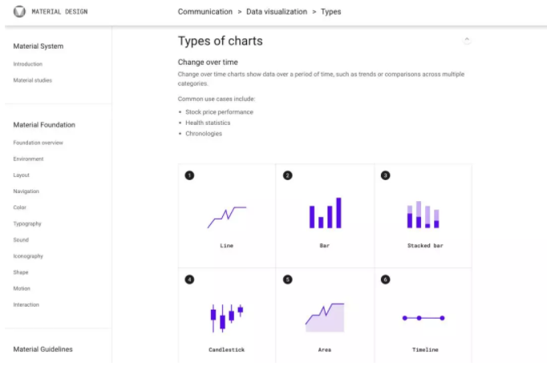The height and width of the screenshot is (370, 547).
Task: Choose the Candlestick chart icon
Action: coord(227,318)
